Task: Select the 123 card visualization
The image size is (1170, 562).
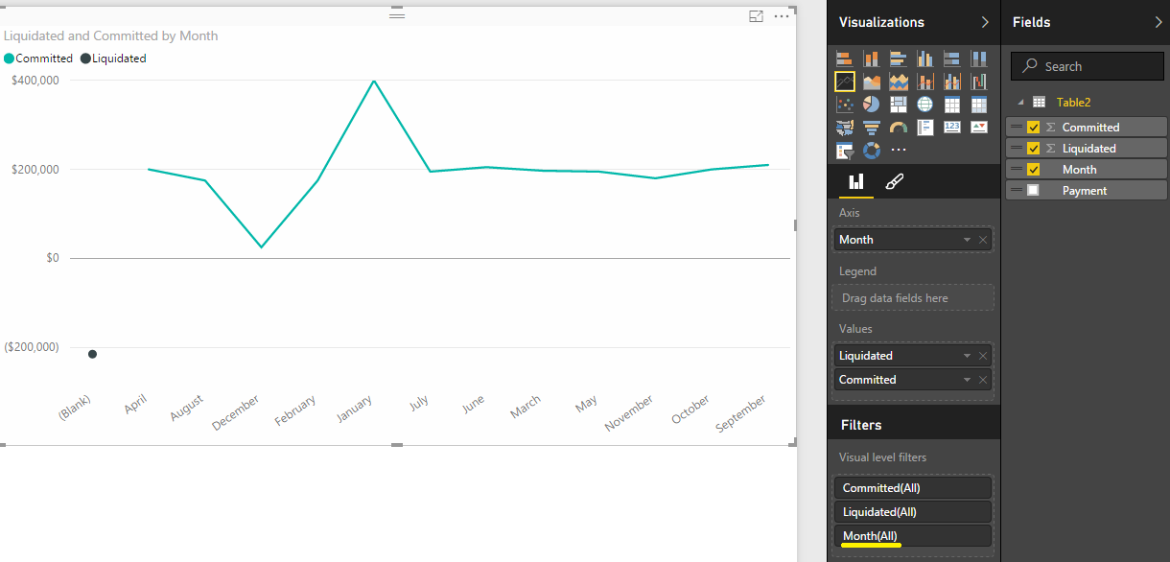Action: (952, 128)
